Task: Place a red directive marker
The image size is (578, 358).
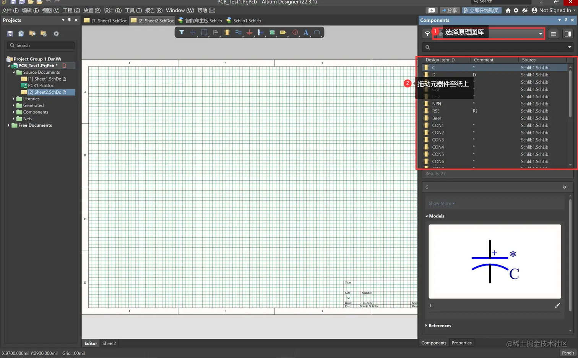Action: (295, 32)
